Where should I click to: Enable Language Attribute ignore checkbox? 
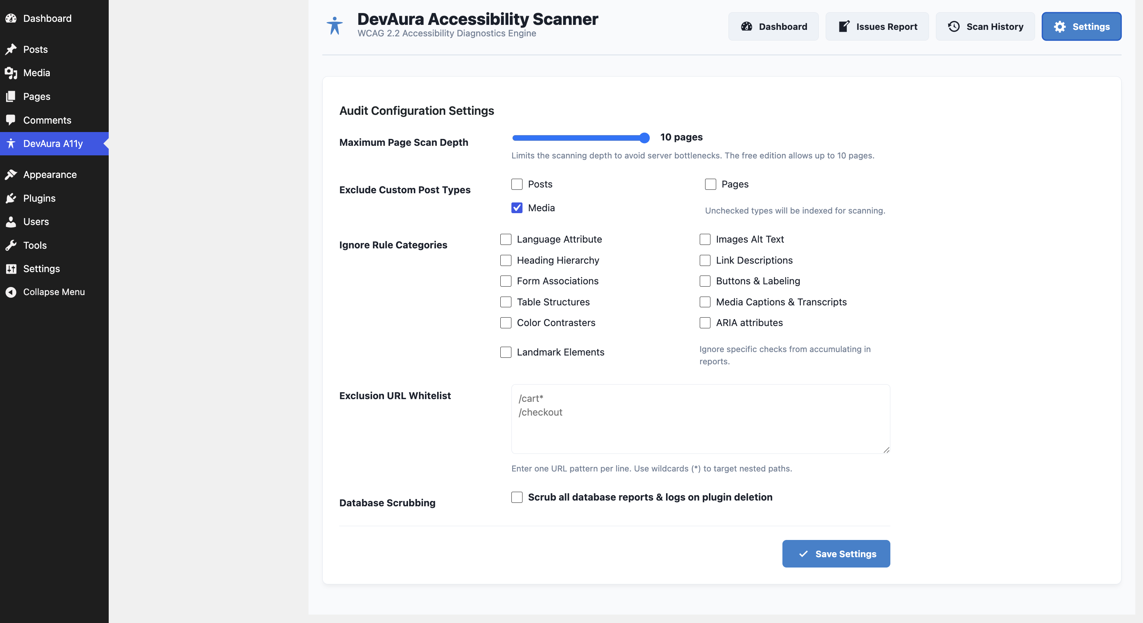pyautogui.click(x=506, y=239)
